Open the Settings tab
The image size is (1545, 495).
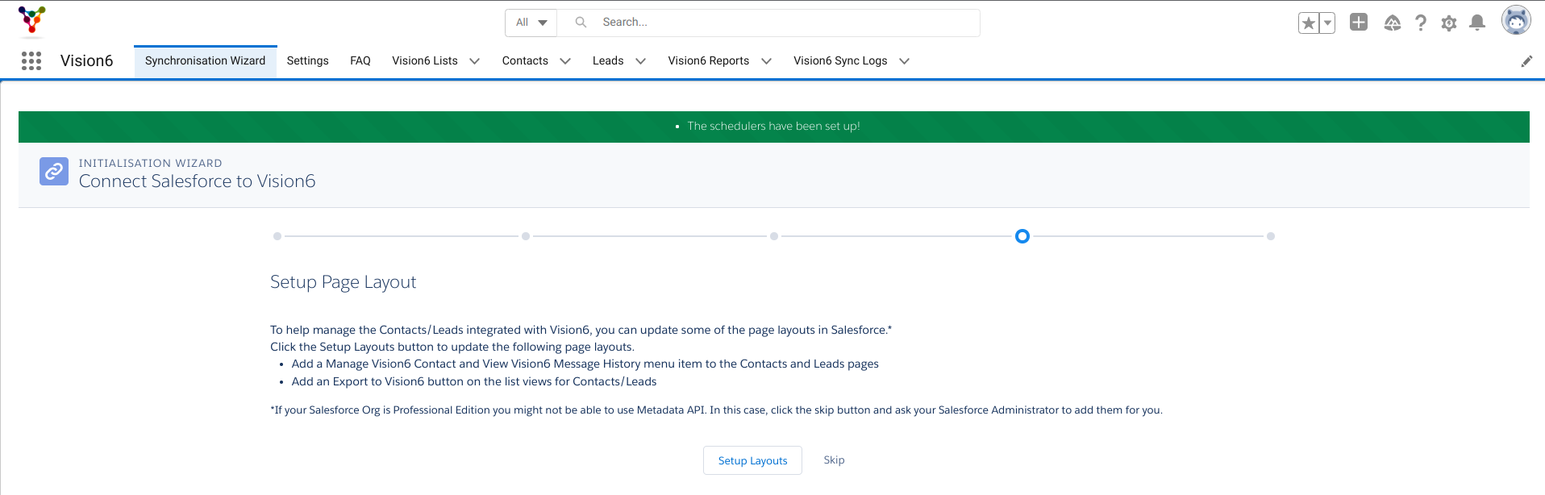[307, 61]
